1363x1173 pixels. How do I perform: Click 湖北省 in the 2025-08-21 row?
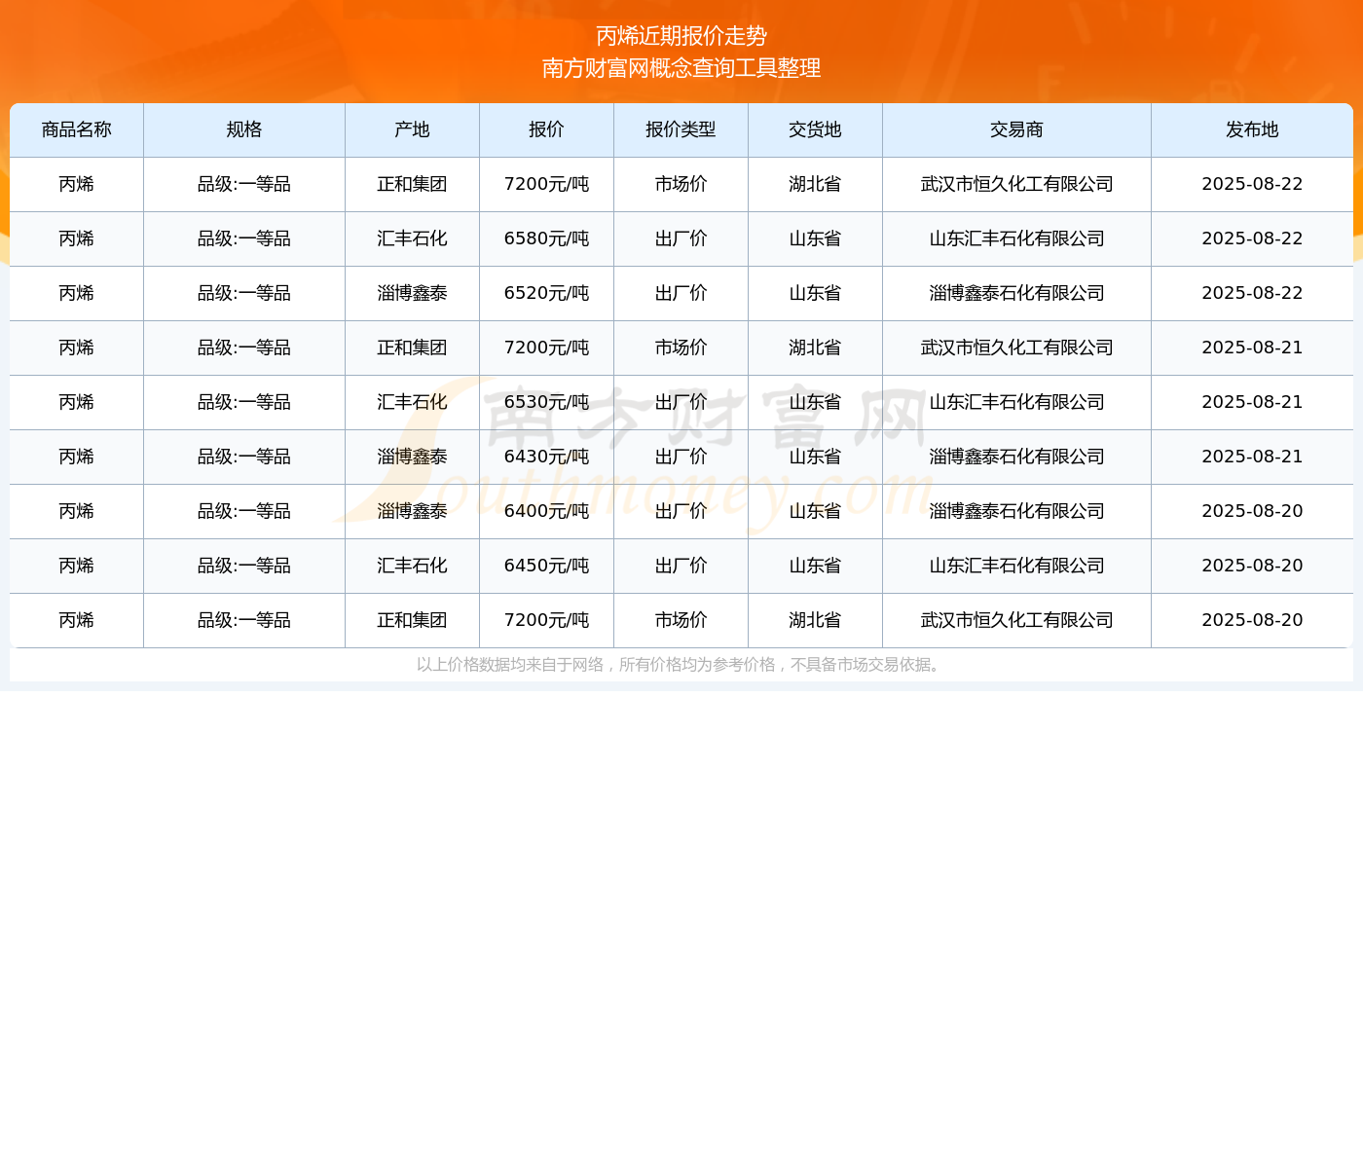(815, 348)
